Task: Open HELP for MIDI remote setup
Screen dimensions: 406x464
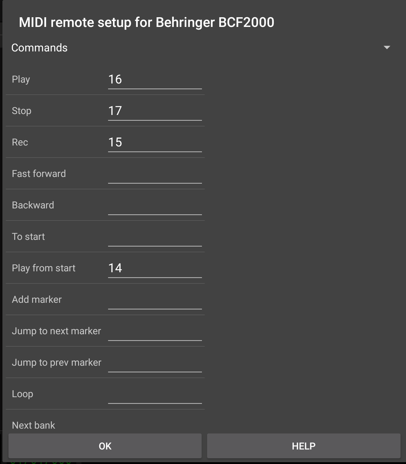Action: (304, 446)
